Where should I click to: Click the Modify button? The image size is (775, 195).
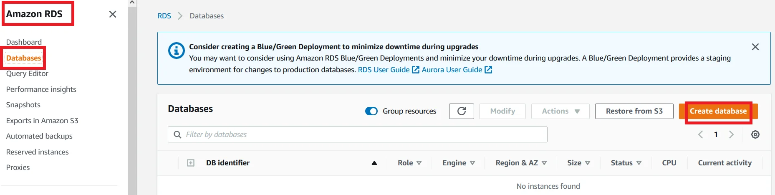coord(502,111)
